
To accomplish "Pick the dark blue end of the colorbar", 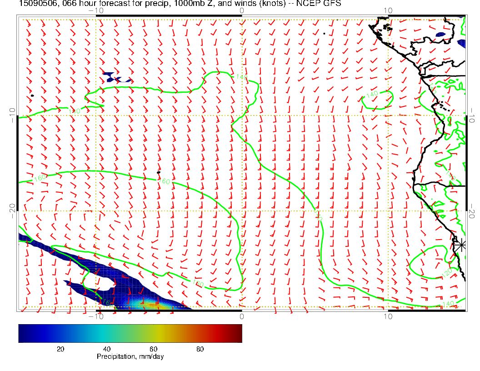I will [21, 333].
